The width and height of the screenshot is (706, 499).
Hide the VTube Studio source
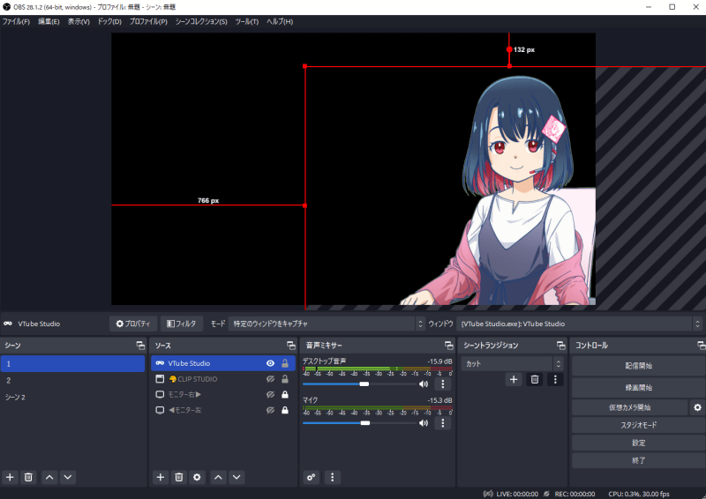click(x=270, y=363)
